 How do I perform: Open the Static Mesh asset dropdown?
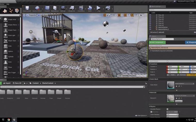coord(185,84)
